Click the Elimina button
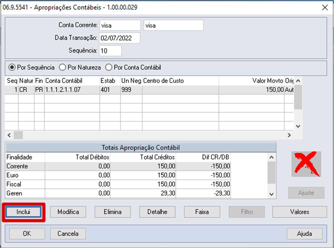The height and width of the screenshot is (248, 334). click(x=113, y=212)
